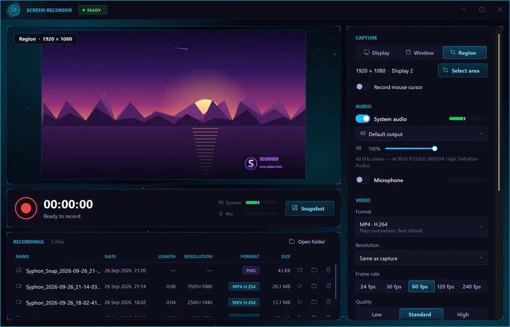Open the MP4 · H.264 format dropdown
This screenshot has height=327, width=510.
(421, 227)
